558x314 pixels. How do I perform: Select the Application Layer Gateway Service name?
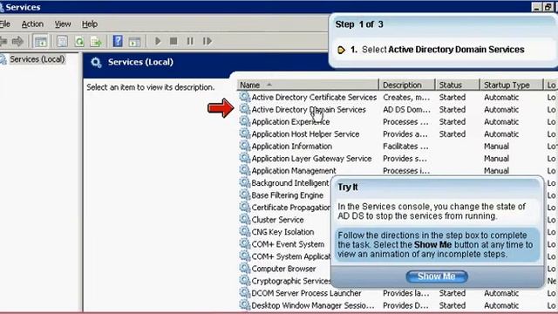point(311,159)
